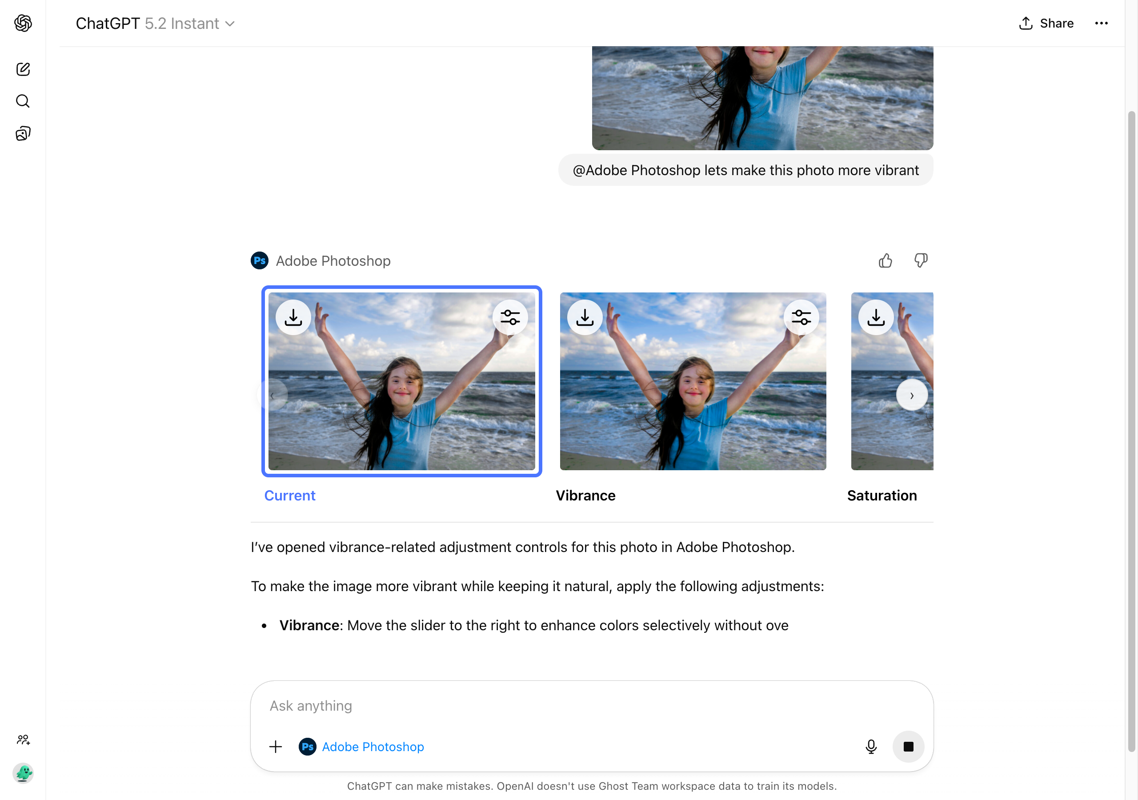Stop the response generation
Screen dimensions: 1138x800
click(908, 747)
